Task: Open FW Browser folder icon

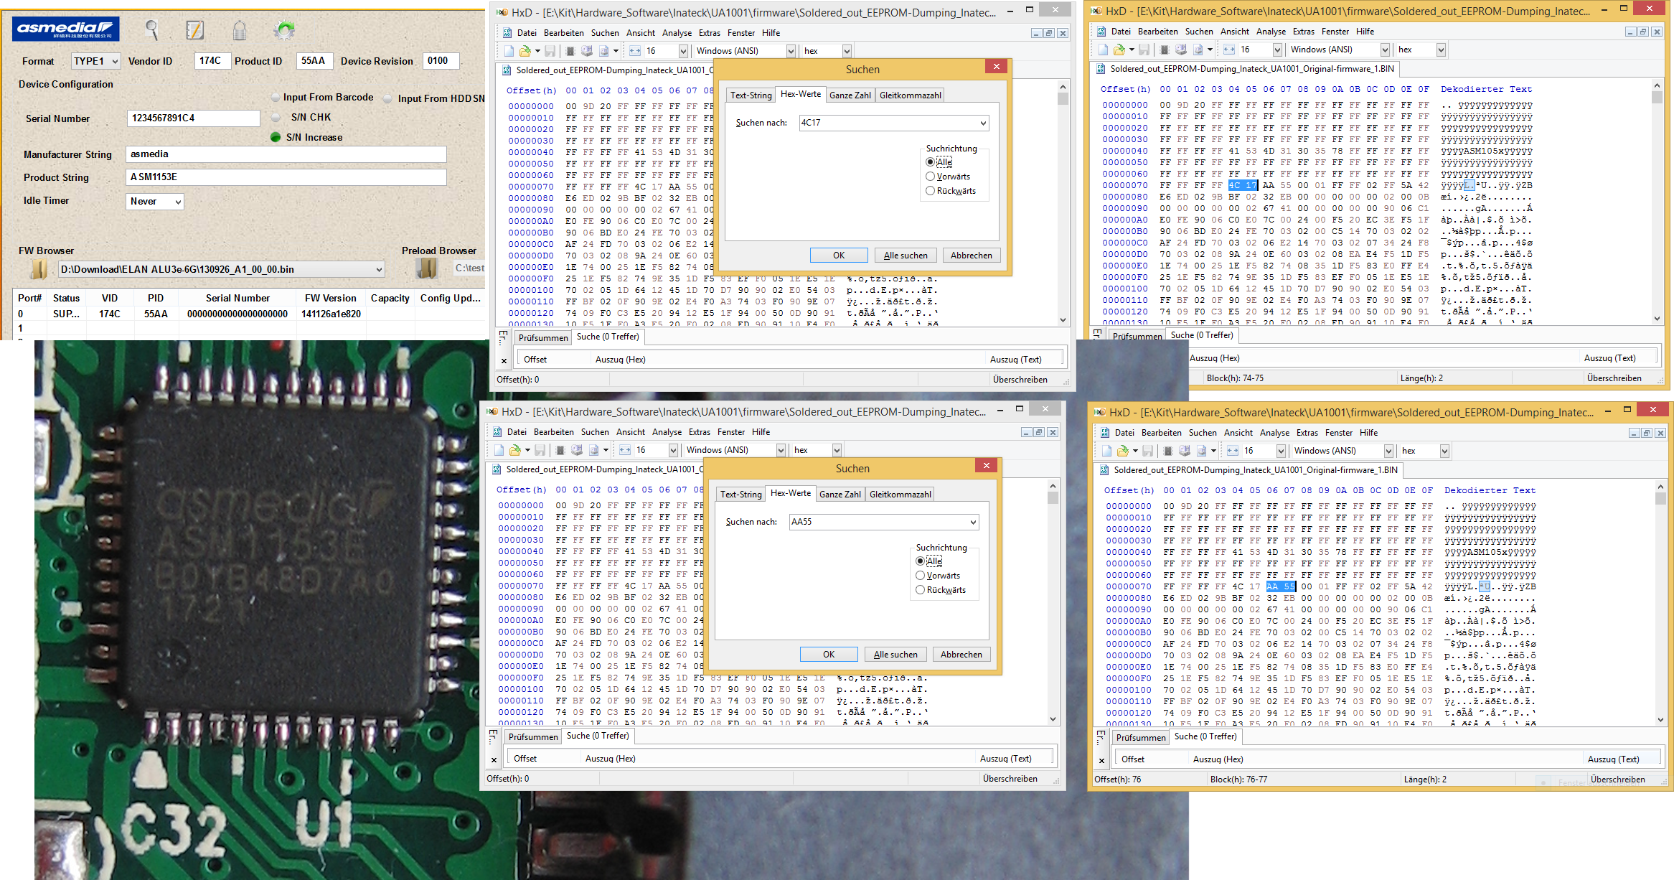Action: click(x=39, y=269)
